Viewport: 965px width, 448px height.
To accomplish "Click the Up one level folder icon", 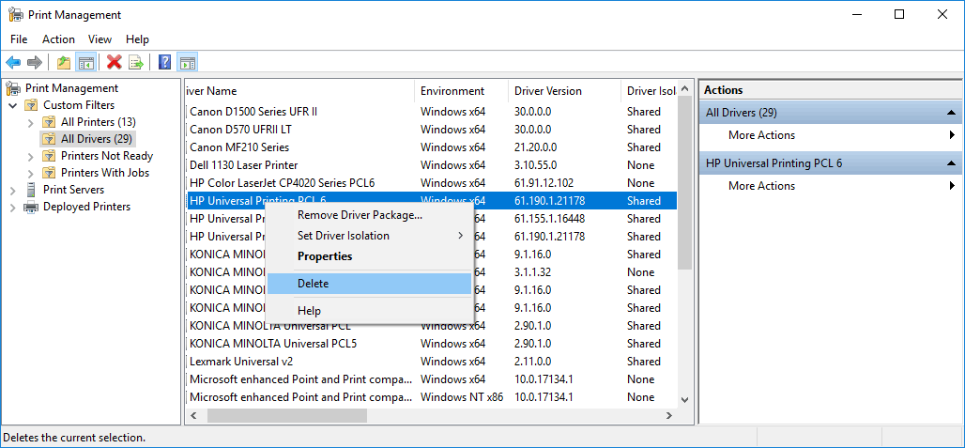I will pyautogui.click(x=64, y=62).
